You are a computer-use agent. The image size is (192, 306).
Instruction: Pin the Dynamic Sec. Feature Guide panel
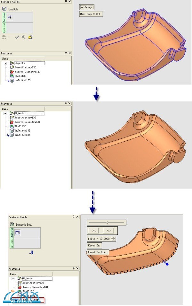tap(74, 217)
